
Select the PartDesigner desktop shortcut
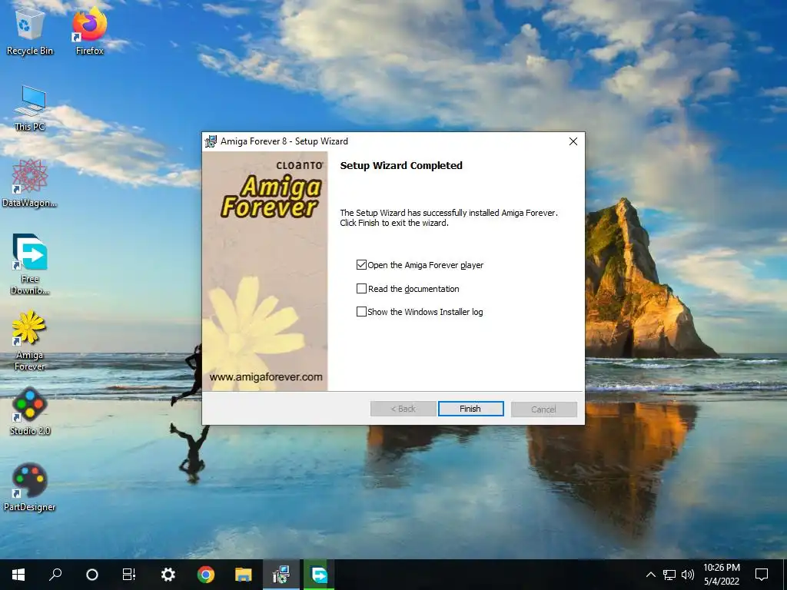pyautogui.click(x=30, y=488)
